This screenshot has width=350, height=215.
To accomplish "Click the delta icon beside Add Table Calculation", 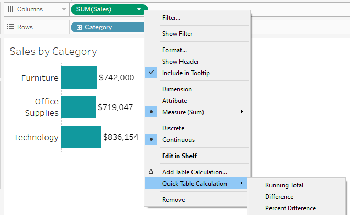I will coord(151,172).
